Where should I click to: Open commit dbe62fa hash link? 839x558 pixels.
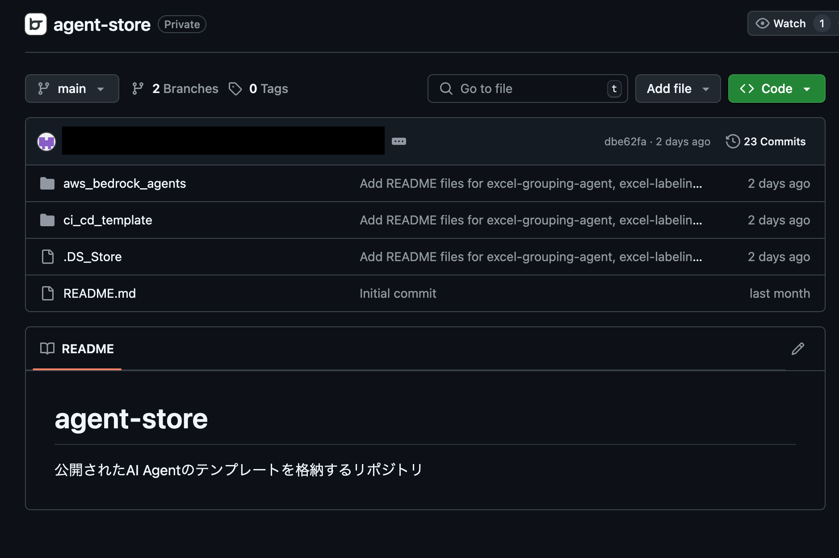coord(625,141)
